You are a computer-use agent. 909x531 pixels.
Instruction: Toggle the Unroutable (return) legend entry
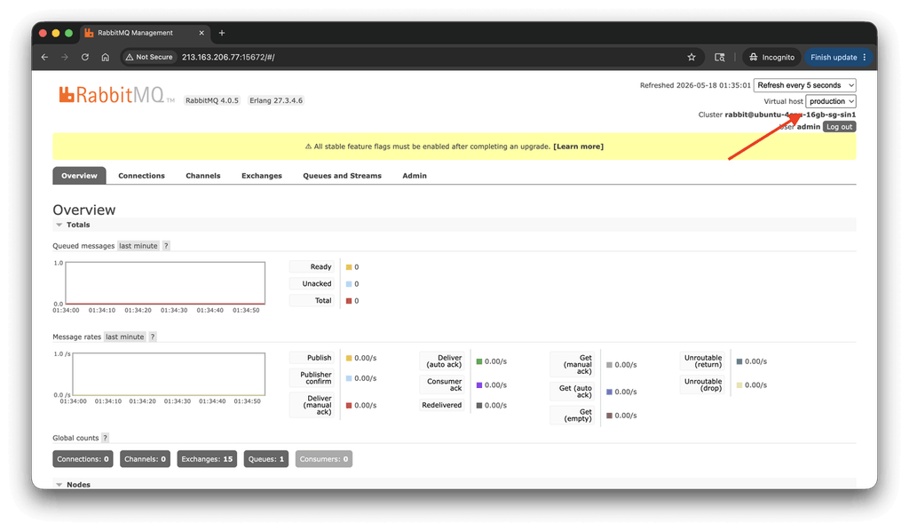(x=703, y=361)
